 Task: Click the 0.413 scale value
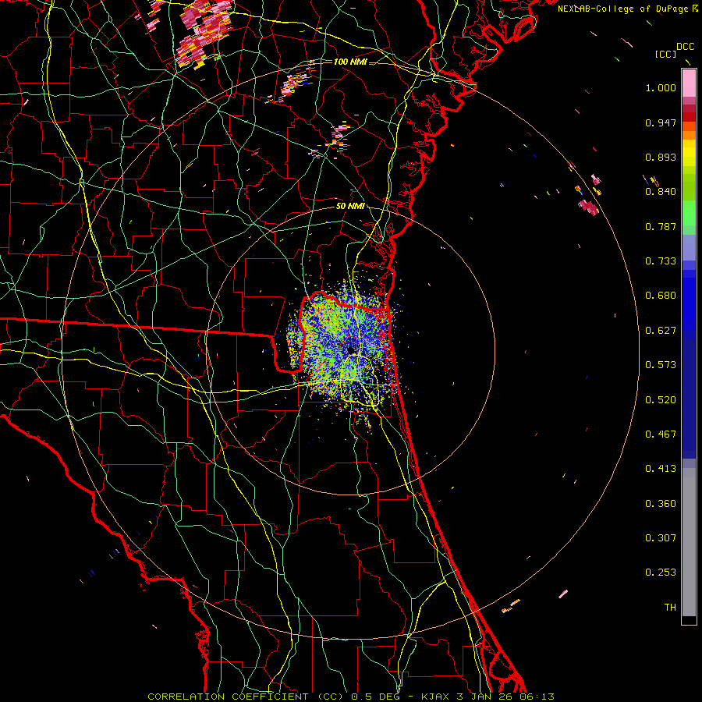click(x=661, y=469)
